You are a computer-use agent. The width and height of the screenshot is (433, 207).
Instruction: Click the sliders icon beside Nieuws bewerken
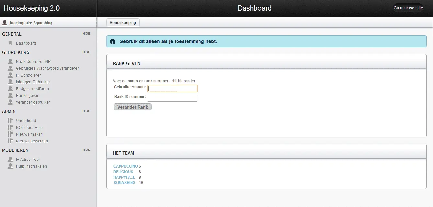click(10, 141)
